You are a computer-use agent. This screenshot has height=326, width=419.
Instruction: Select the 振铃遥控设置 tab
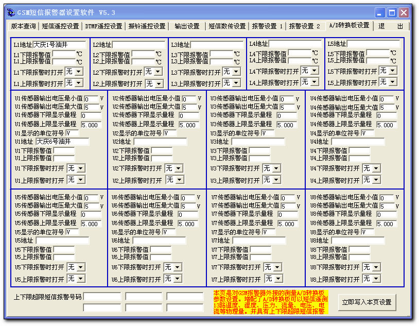pos(147,26)
